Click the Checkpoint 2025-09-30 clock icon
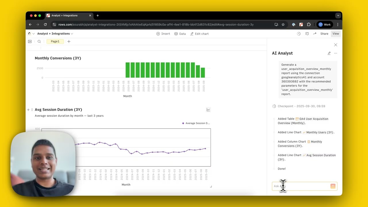Screen dimensions: 368x207 click(274, 106)
